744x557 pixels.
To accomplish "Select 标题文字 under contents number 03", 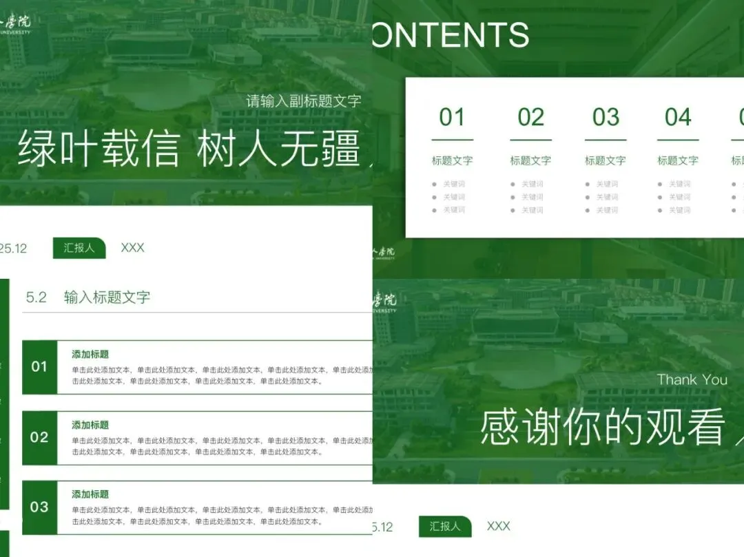I will point(606,160).
